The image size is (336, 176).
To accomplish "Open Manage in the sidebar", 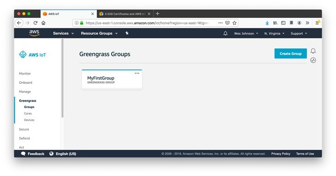I will tap(25, 91).
